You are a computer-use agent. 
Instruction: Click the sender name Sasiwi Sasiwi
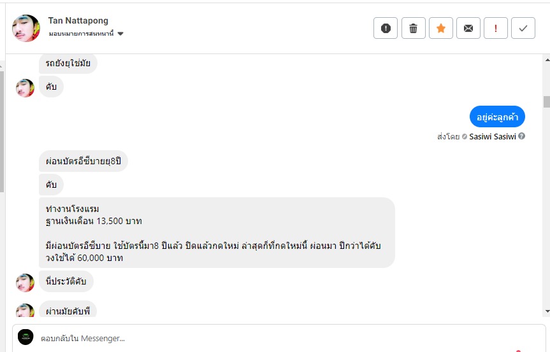(493, 136)
